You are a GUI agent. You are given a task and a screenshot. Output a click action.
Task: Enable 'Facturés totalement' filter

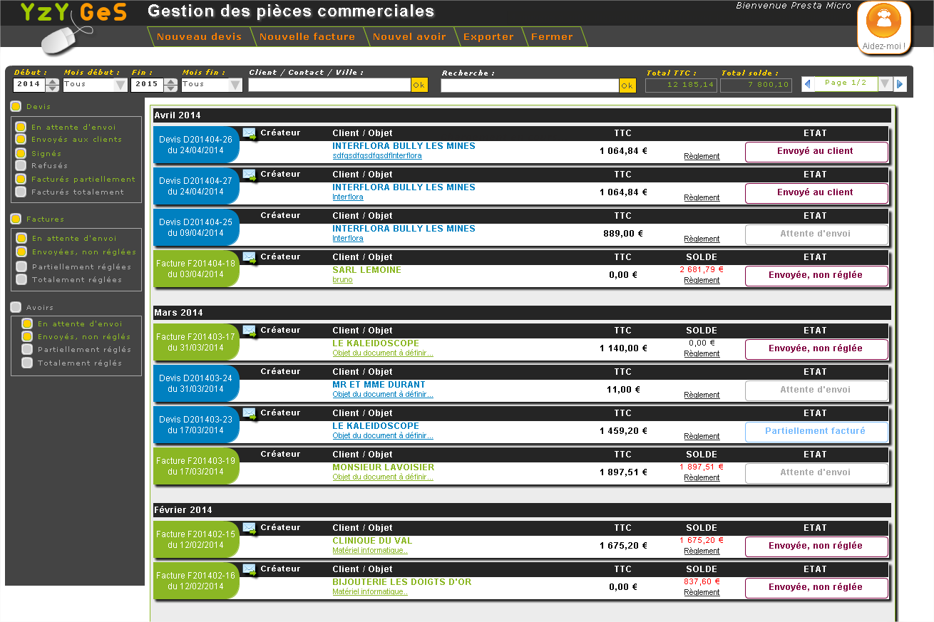click(21, 192)
